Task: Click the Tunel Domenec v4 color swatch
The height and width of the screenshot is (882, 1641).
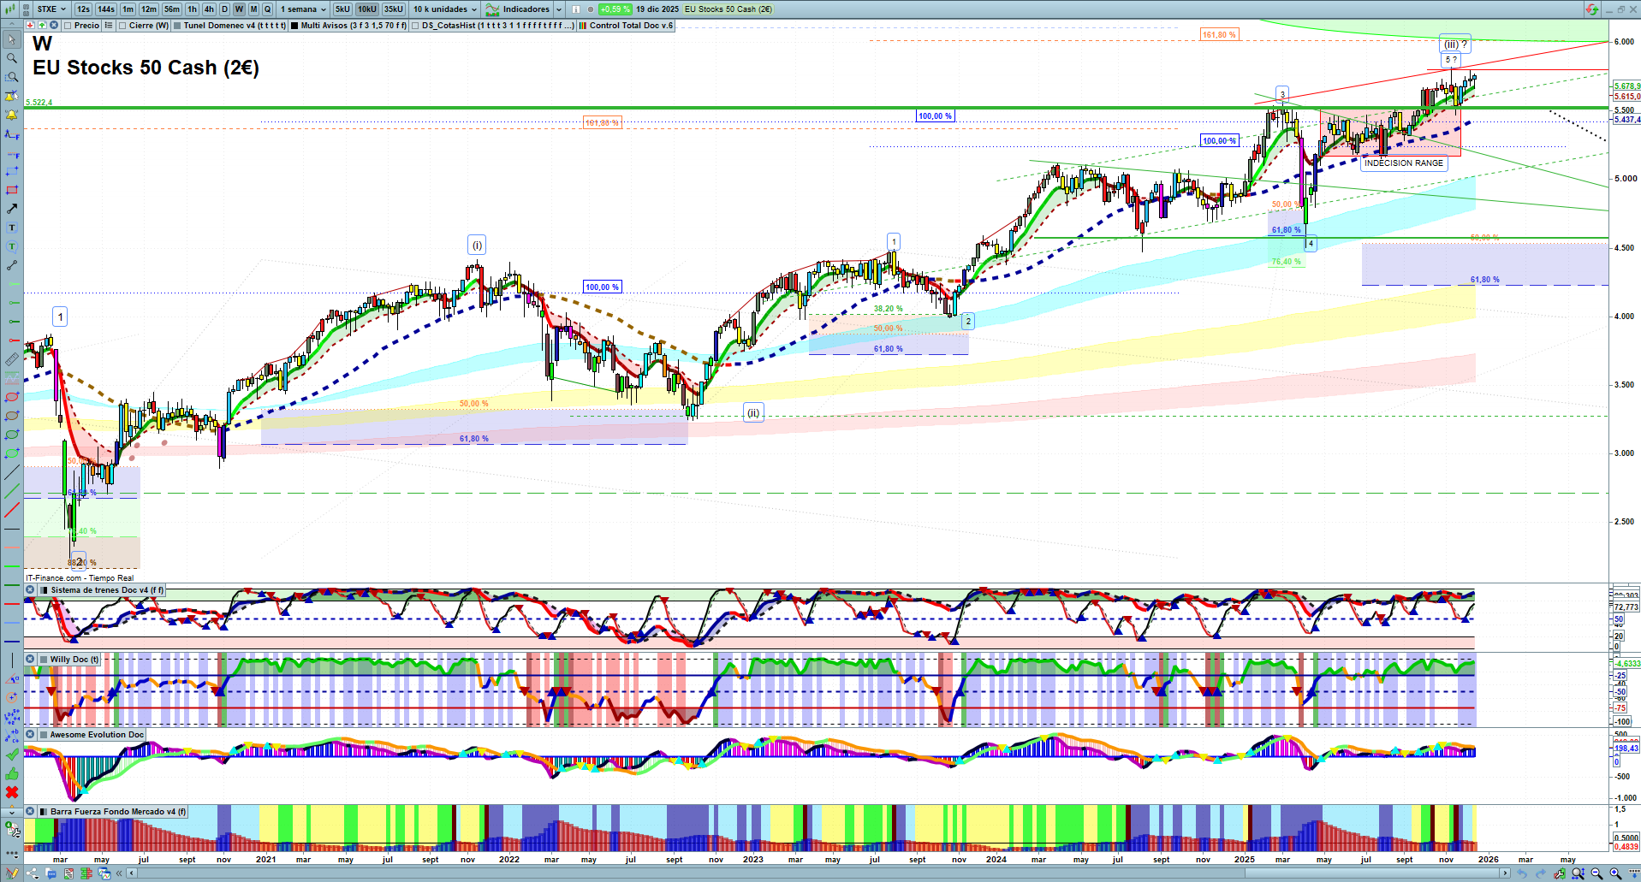Action: tap(177, 26)
